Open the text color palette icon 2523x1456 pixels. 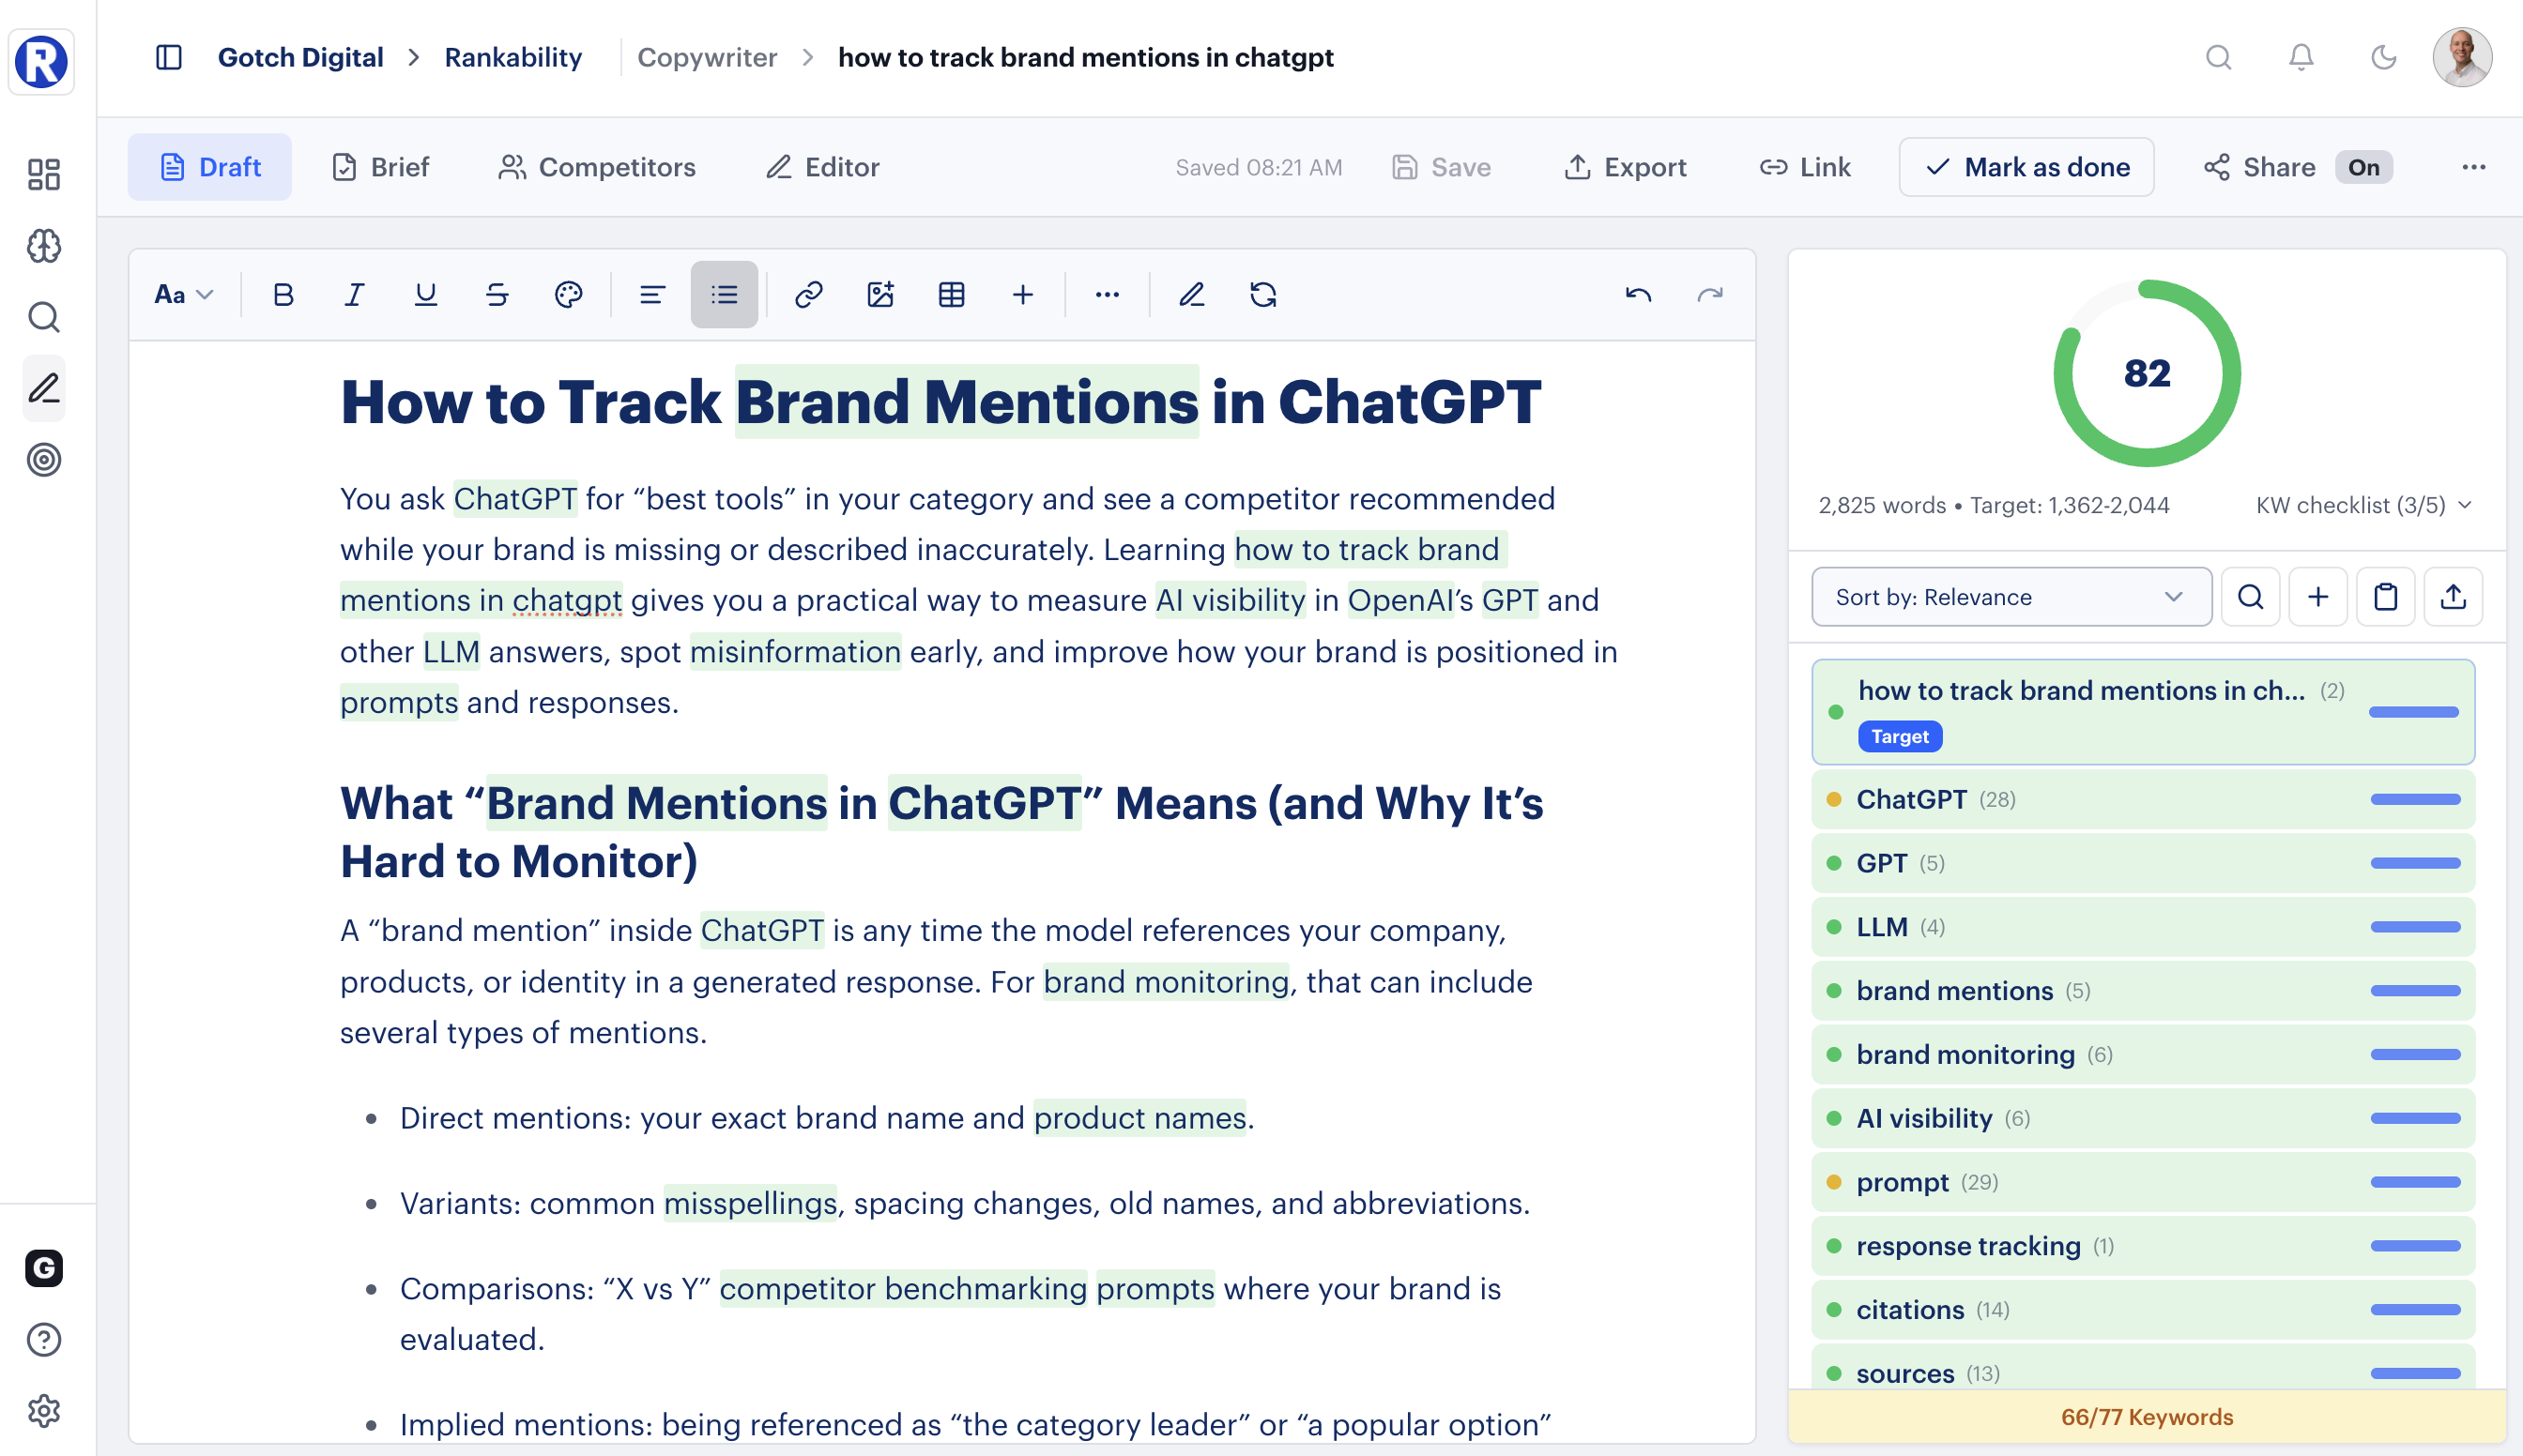(x=568, y=294)
